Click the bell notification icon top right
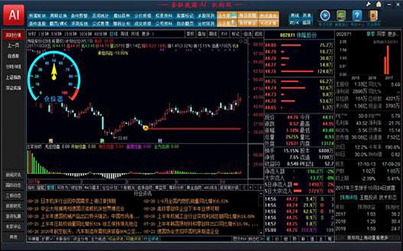The width and height of the screenshot is (403, 251). (379, 3)
